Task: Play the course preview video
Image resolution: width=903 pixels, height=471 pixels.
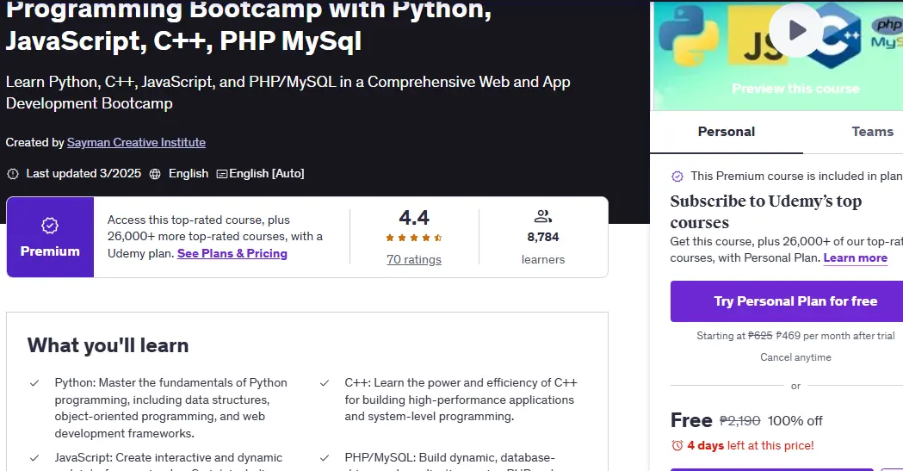Action: [x=796, y=30]
